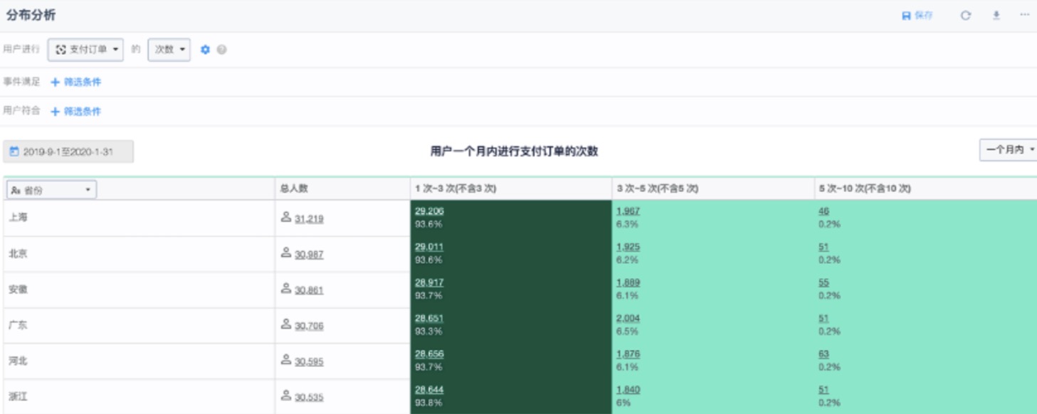
Task: Click the 5次~10次 column header
Action: coord(865,189)
